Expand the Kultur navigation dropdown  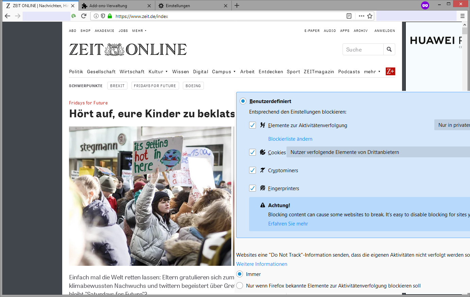tap(158, 72)
